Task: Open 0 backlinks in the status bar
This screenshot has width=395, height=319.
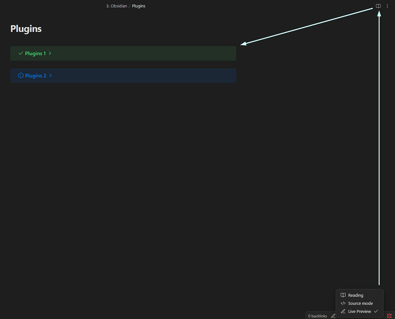Action: 318,316
